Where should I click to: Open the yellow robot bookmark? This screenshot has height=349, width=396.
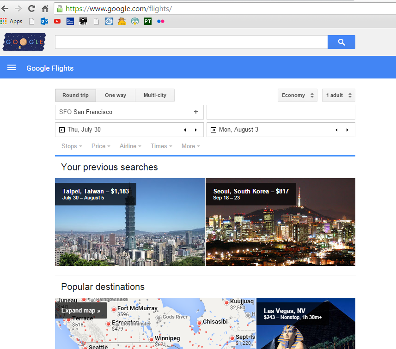coord(122,21)
